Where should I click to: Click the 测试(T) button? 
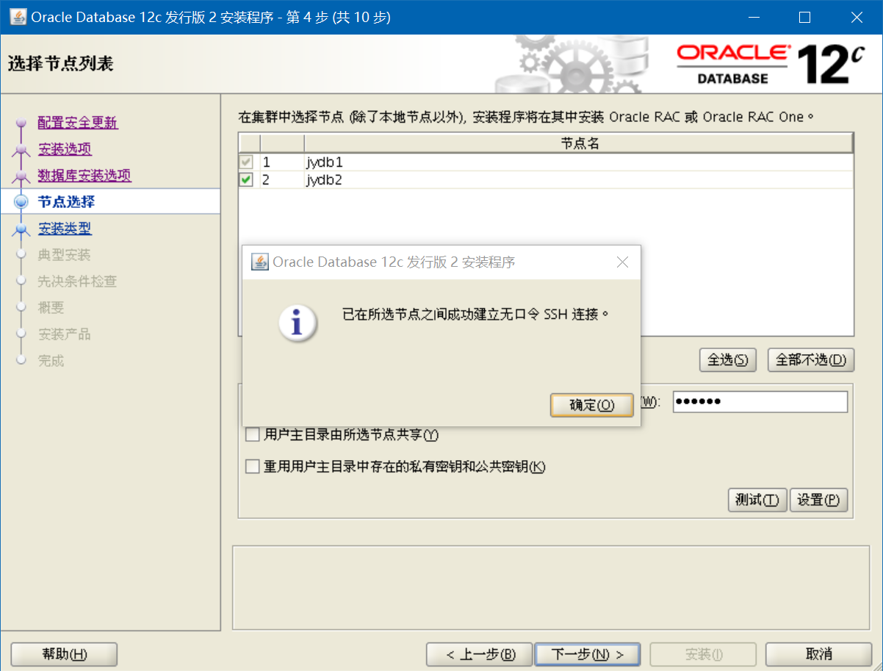tap(757, 500)
